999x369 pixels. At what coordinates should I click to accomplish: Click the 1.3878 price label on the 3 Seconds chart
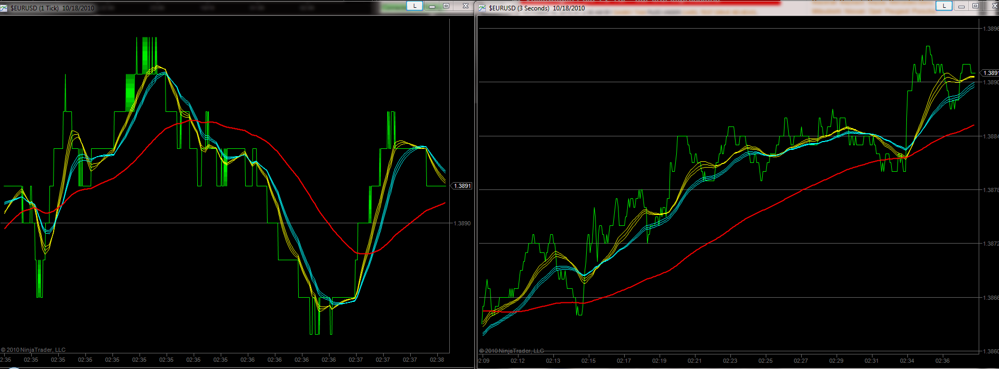991,190
